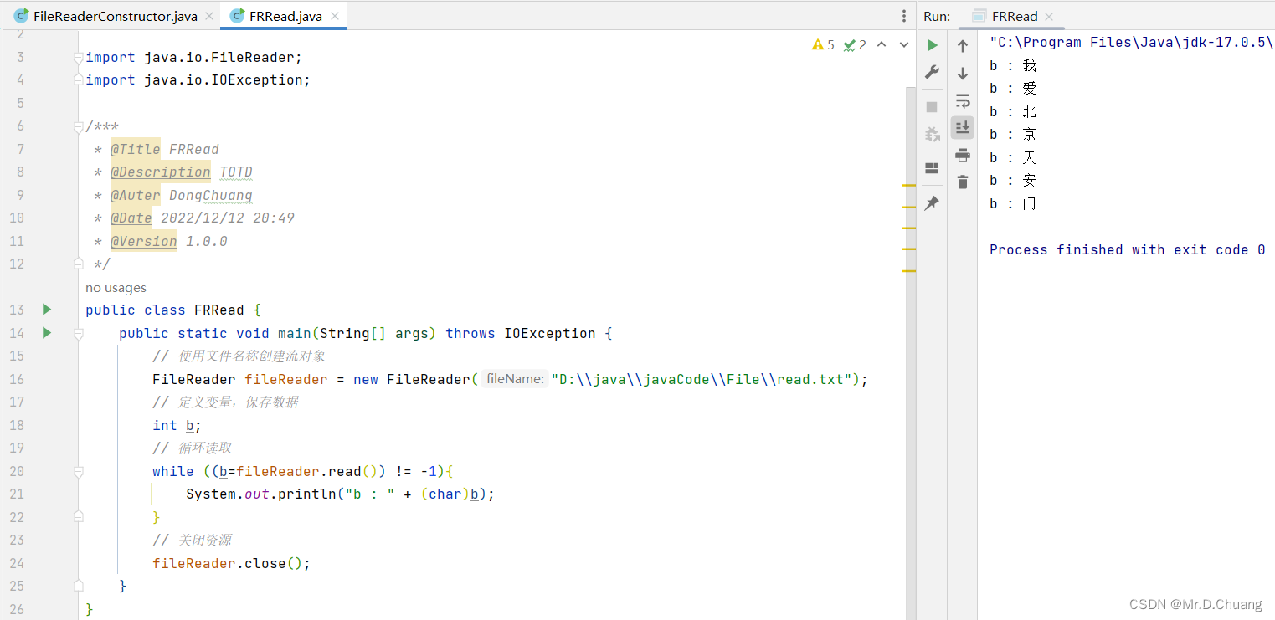
Task: Click console line 'b : 爱'
Action: (x=1013, y=88)
